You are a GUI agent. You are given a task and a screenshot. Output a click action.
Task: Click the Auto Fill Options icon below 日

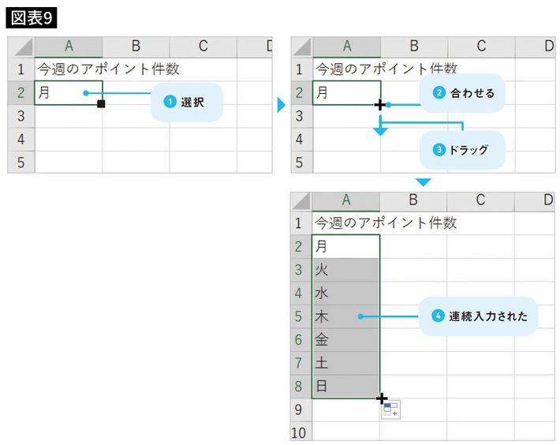(391, 409)
